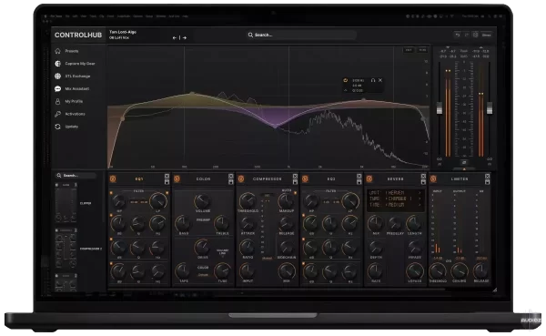The width and height of the screenshot is (546, 336).
Task: Save the Color module preset
Action: pos(231,182)
